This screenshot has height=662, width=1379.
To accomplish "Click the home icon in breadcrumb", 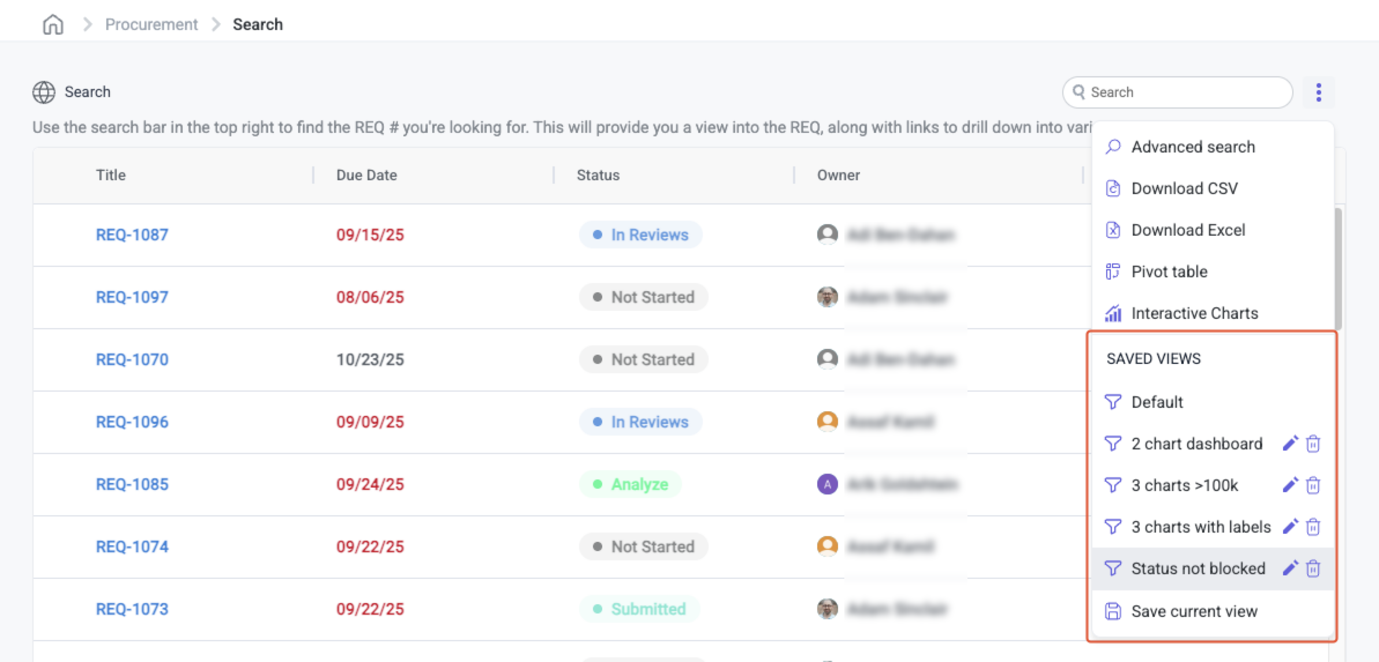I will 53,24.
